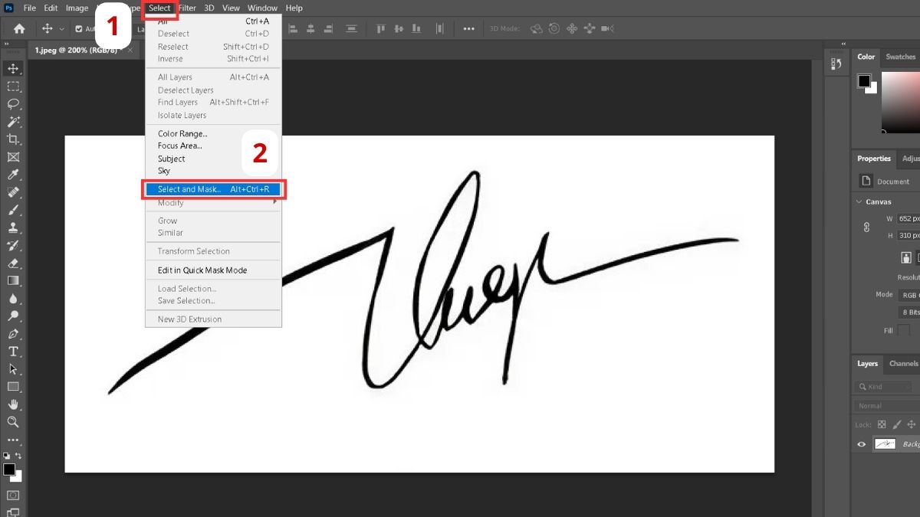Select the Horizontal Type tool
The width and height of the screenshot is (920, 517).
[x=13, y=352]
